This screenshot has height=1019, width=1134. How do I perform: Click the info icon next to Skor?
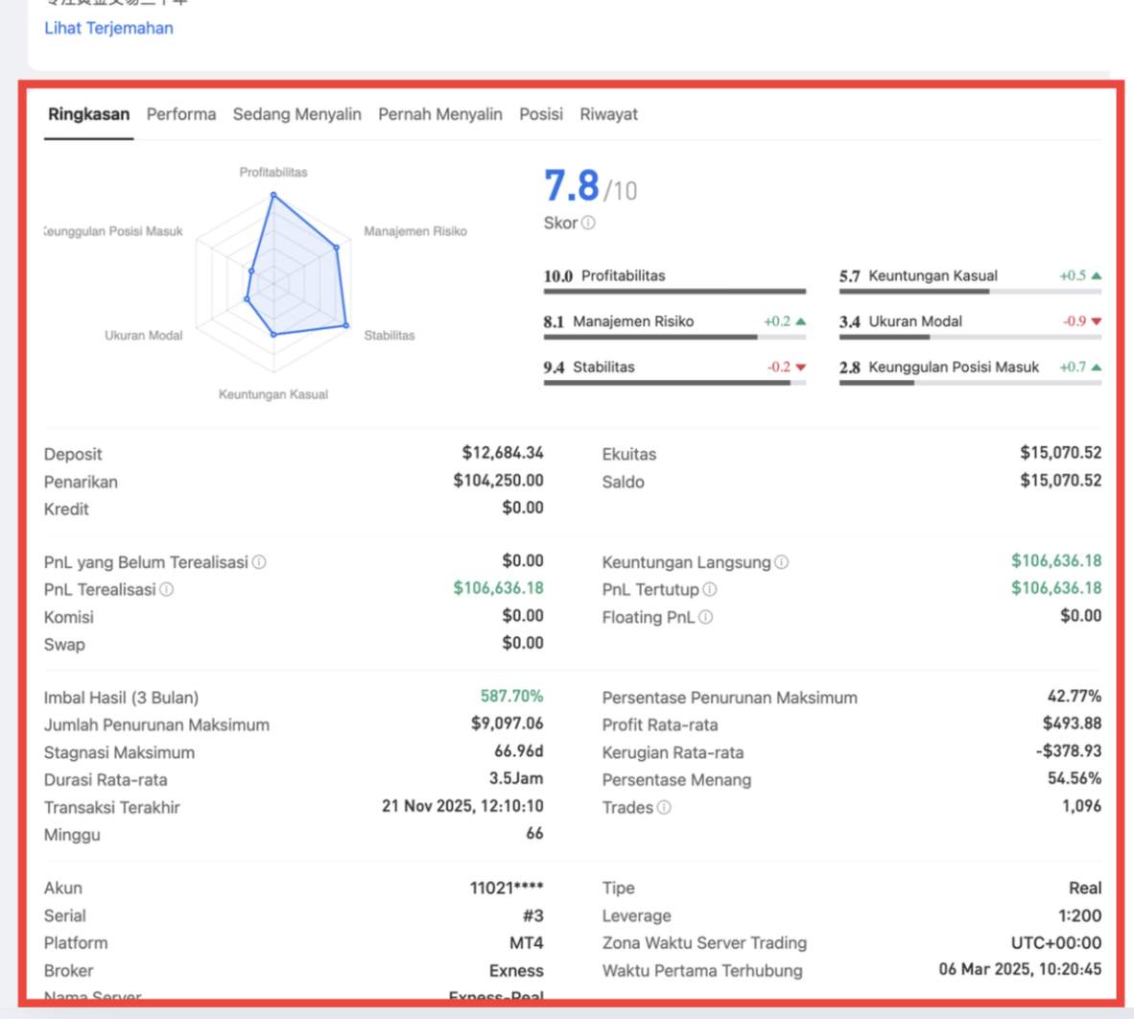click(x=588, y=223)
